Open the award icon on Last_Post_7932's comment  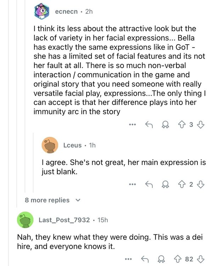pyautogui.click(x=161, y=259)
